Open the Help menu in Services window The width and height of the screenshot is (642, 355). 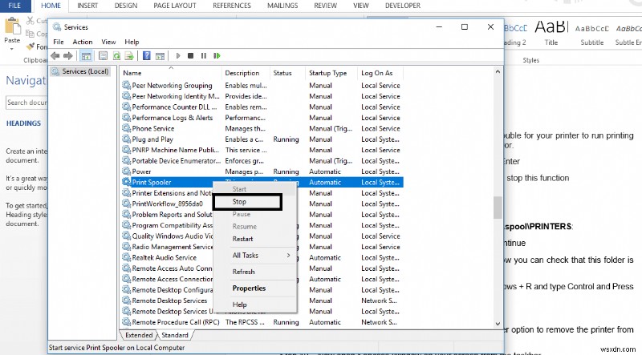click(x=132, y=42)
